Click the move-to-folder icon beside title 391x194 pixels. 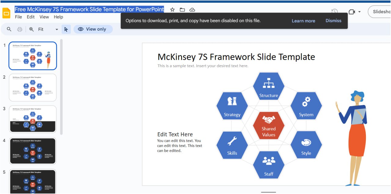point(182,10)
